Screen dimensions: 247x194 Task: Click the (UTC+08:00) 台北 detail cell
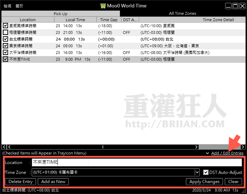coord(157,39)
